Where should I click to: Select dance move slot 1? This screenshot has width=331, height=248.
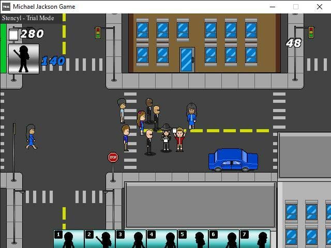69,239
